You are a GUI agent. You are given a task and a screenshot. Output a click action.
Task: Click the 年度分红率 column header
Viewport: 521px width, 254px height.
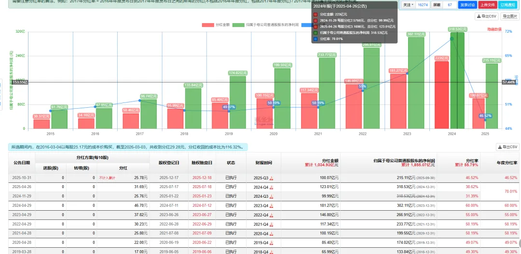pos(501,163)
